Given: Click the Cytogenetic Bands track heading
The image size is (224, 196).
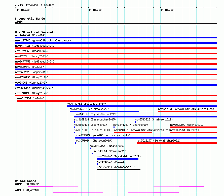Looking at the screenshot, I should coord(30,19).
